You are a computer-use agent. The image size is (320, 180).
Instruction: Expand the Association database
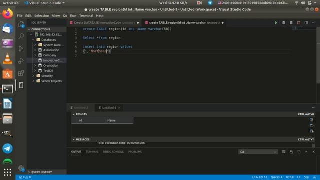(x=35, y=50)
